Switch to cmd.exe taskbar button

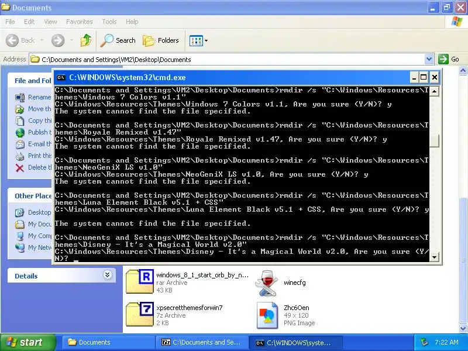tap(295, 342)
